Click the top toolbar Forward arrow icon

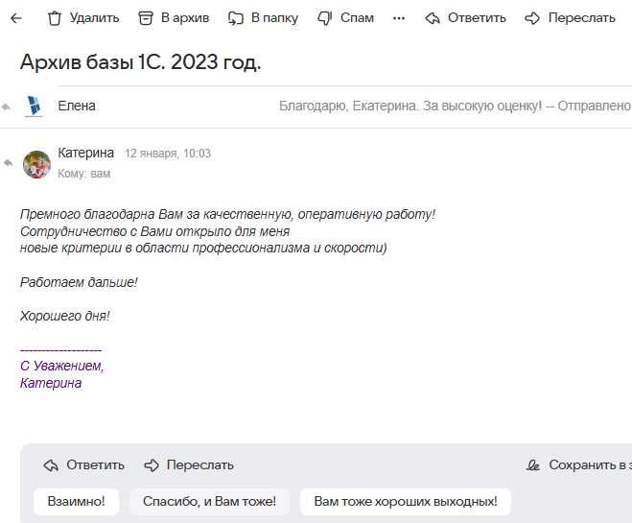click(x=532, y=18)
